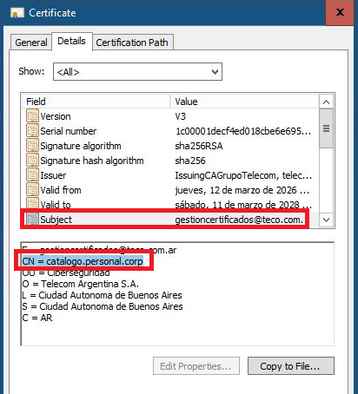The height and width of the screenshot is (394, 358).
Task: Click the C = AR line
Action: click(x=37, y=318)
